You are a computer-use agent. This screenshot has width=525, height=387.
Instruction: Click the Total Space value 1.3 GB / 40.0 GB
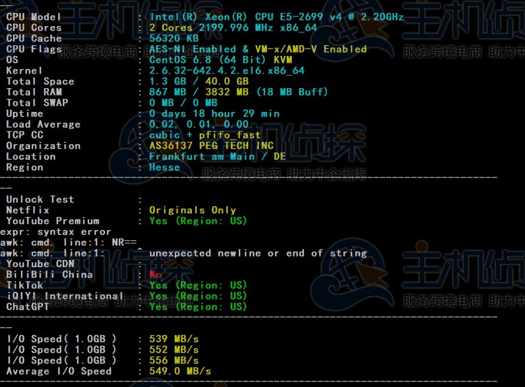pyautogui.click(x=199, y=81)
